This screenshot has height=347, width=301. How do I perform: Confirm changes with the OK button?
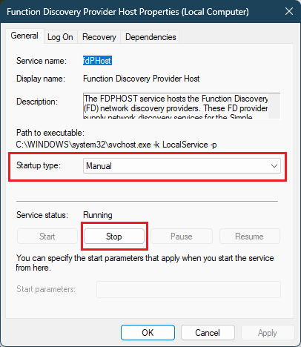click(x=148, y=333)
